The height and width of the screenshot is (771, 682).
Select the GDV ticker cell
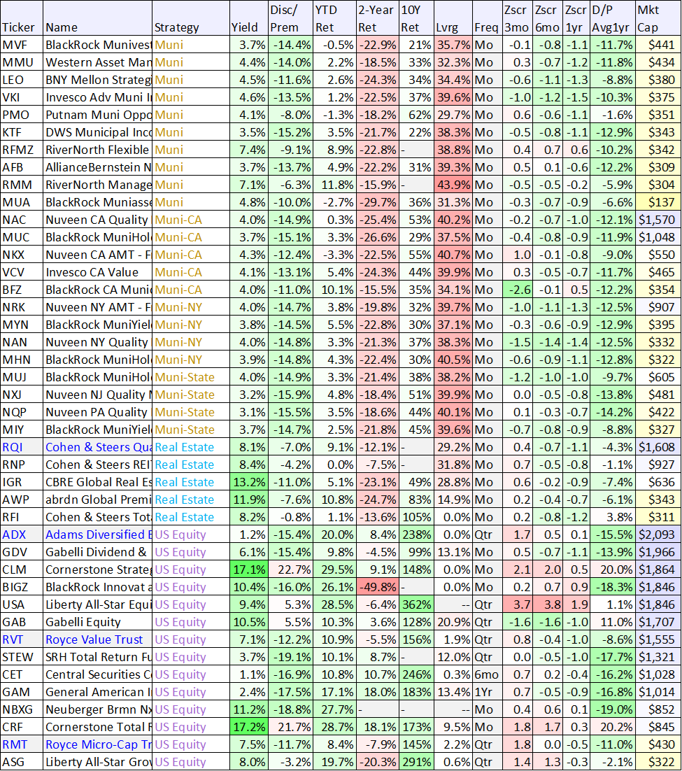click(22, 552)
